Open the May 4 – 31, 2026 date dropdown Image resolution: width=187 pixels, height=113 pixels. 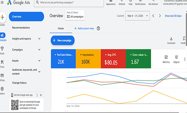(x=137, y=16)
